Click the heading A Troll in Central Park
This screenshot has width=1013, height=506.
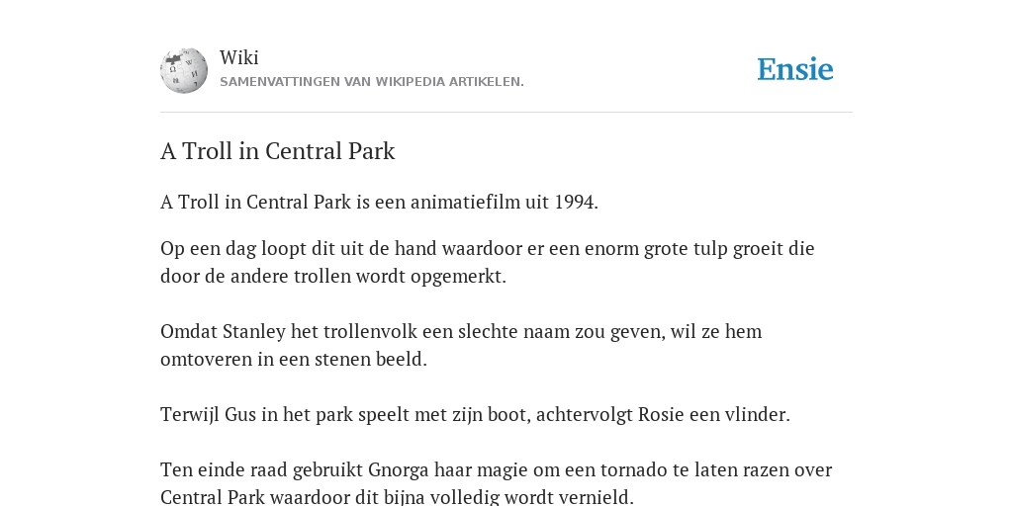point(277,151)
